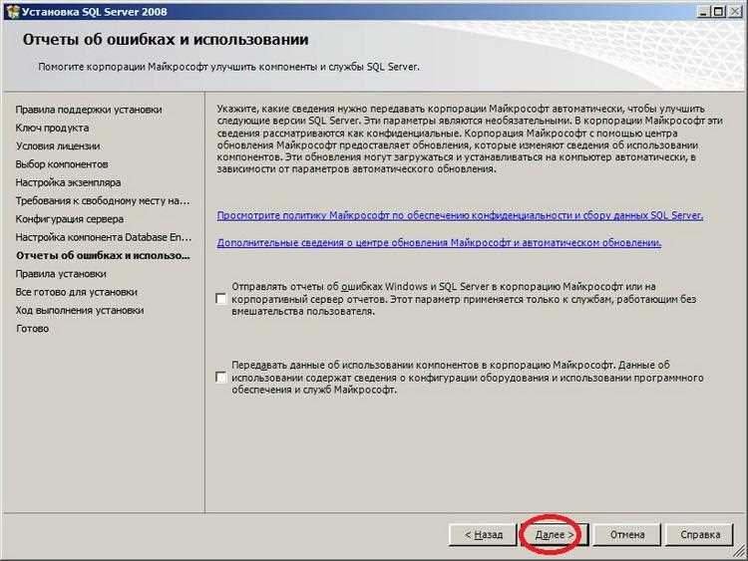Select the Настройка компонента Database Engine step
The width and height of the screenshot is (748, 561).
pos(104,237)
